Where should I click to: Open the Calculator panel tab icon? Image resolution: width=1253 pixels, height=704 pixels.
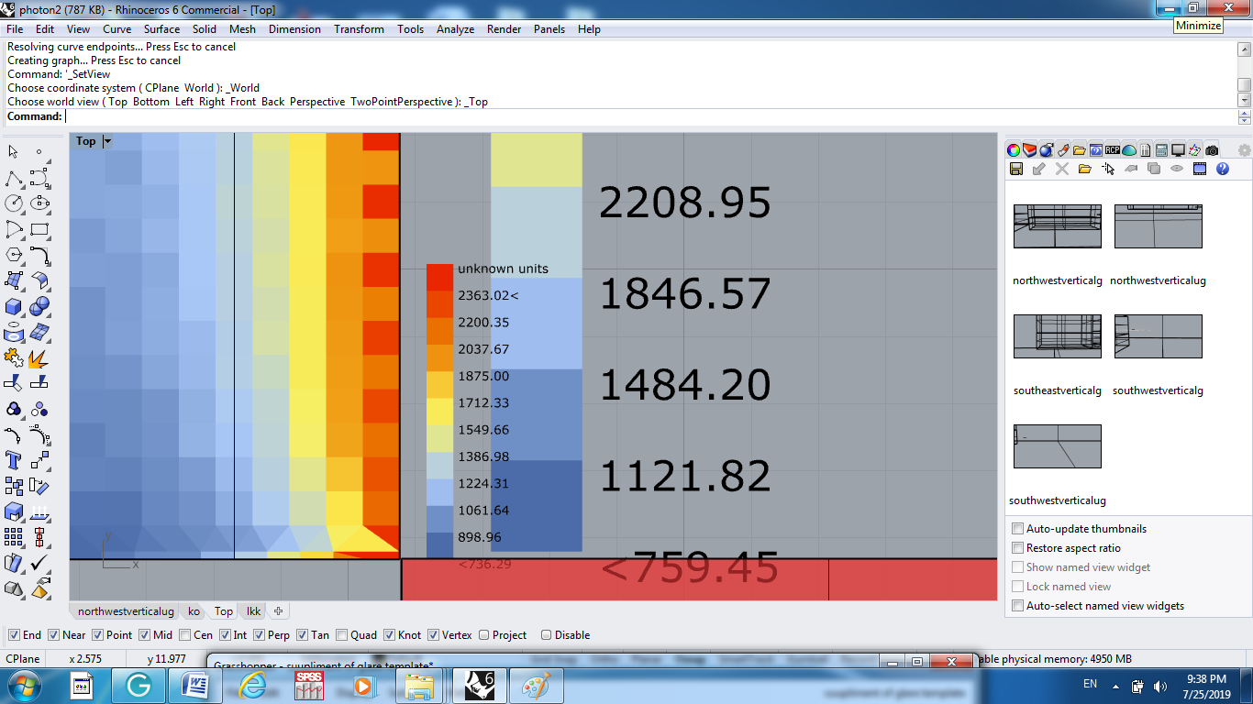point(1161,150)
